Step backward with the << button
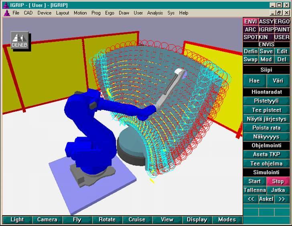The image size is (292, 226). [x=251, y=199]
